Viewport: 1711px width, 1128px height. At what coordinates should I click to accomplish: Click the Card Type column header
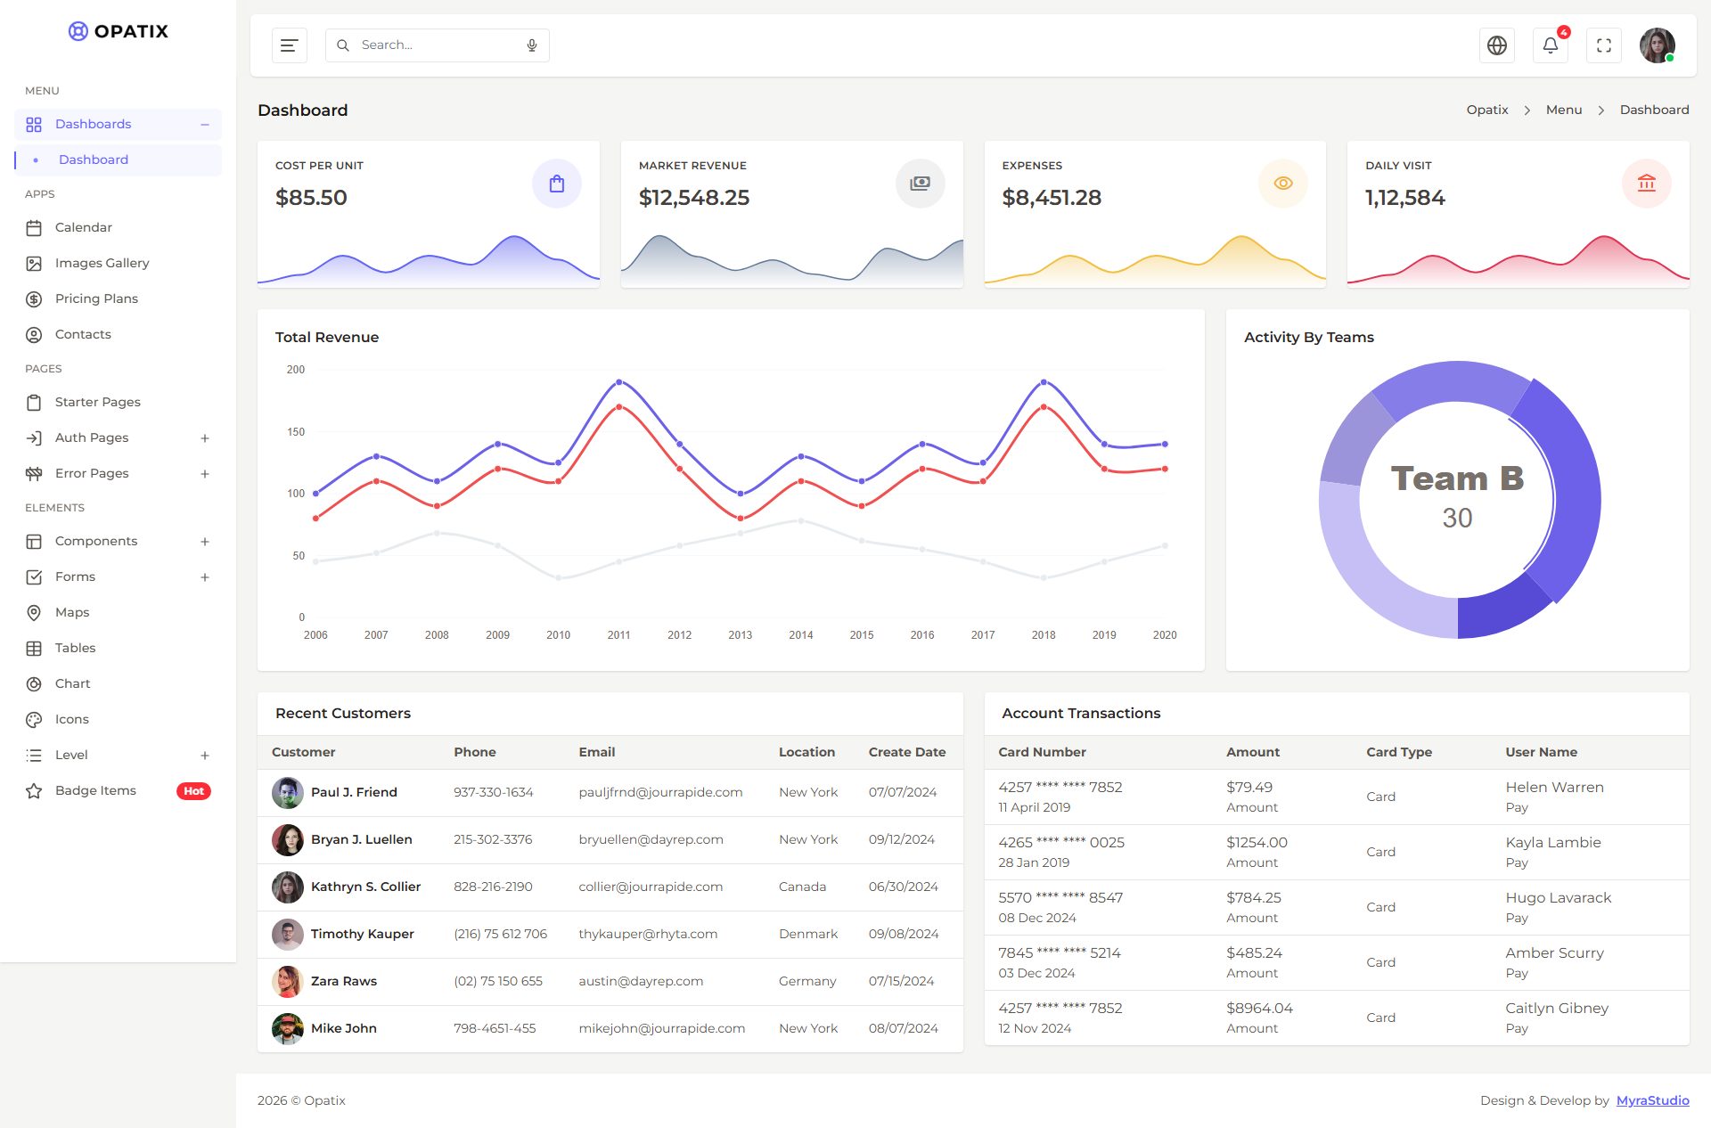(1398, 752)
